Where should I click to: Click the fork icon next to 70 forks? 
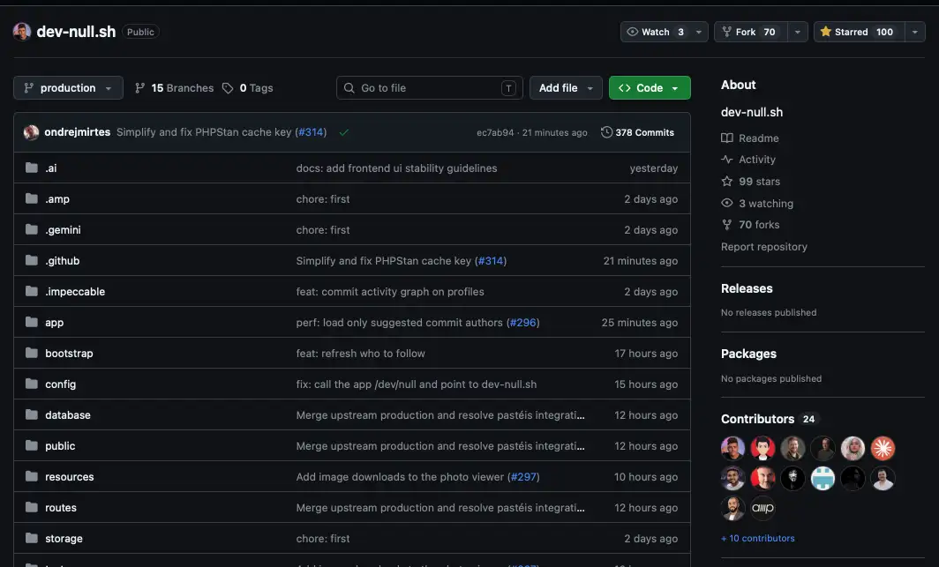[727, 225]
